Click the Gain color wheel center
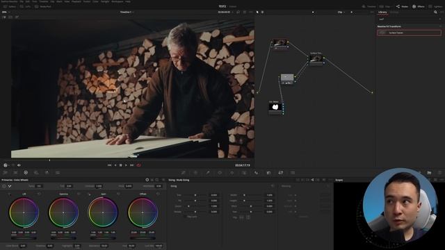 103,212
